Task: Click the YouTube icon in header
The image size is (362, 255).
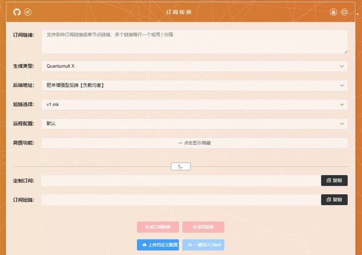Action: click(x=333, y=12)
